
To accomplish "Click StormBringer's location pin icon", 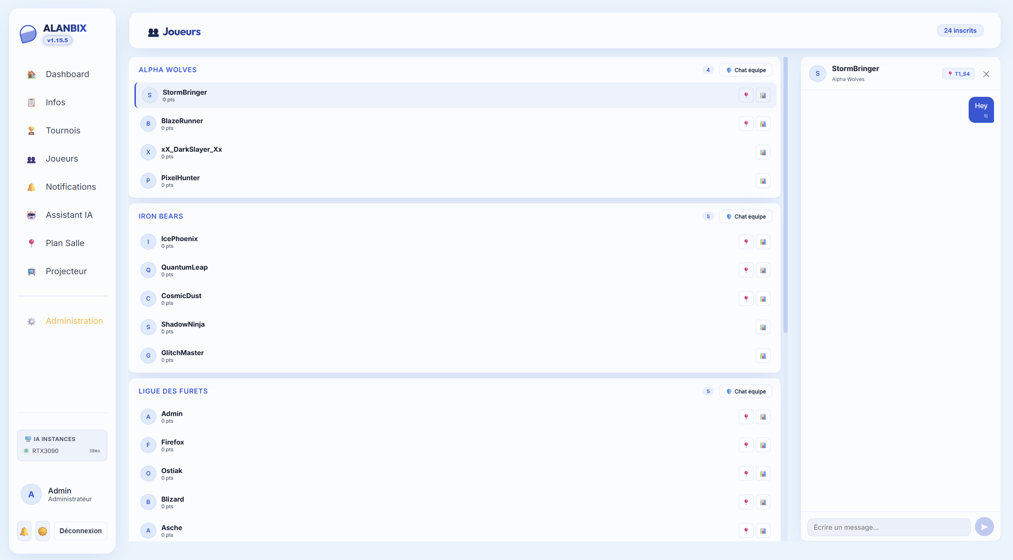I will (746, 95).
